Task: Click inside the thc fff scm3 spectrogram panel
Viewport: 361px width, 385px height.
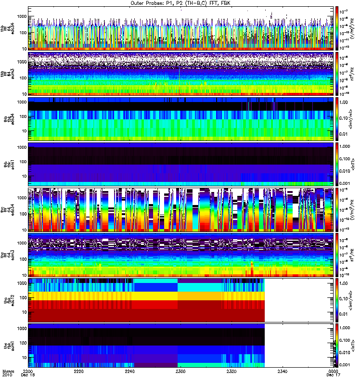Action: tap(181, 255)
